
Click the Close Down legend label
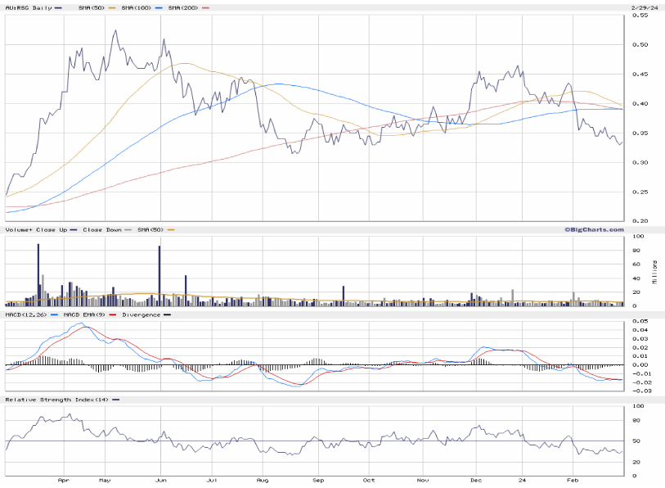pos(101,230)
